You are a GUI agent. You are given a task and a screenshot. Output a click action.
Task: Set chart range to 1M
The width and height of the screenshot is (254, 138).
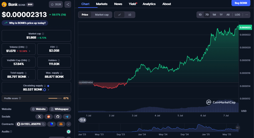[x=214, y=15]
